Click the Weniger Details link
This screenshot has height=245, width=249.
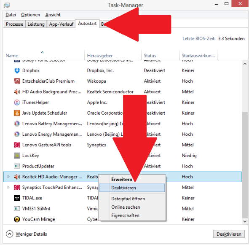31,234
